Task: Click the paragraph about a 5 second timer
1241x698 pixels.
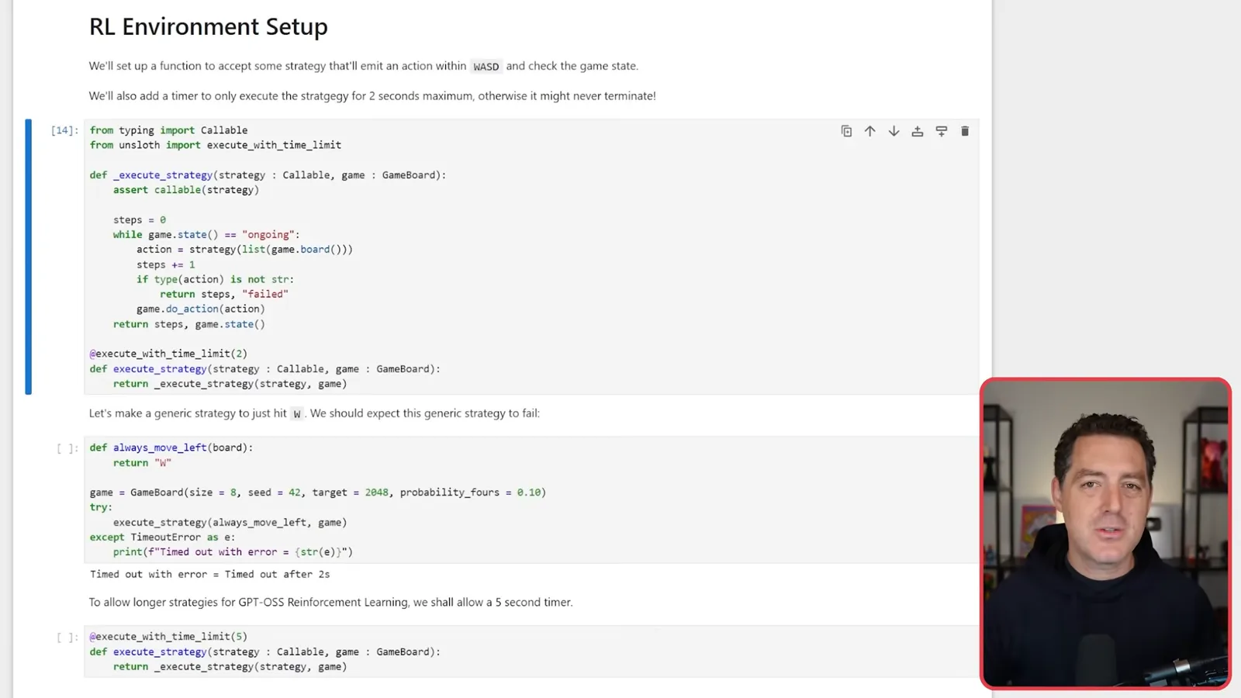Action: tap(330, 603)
